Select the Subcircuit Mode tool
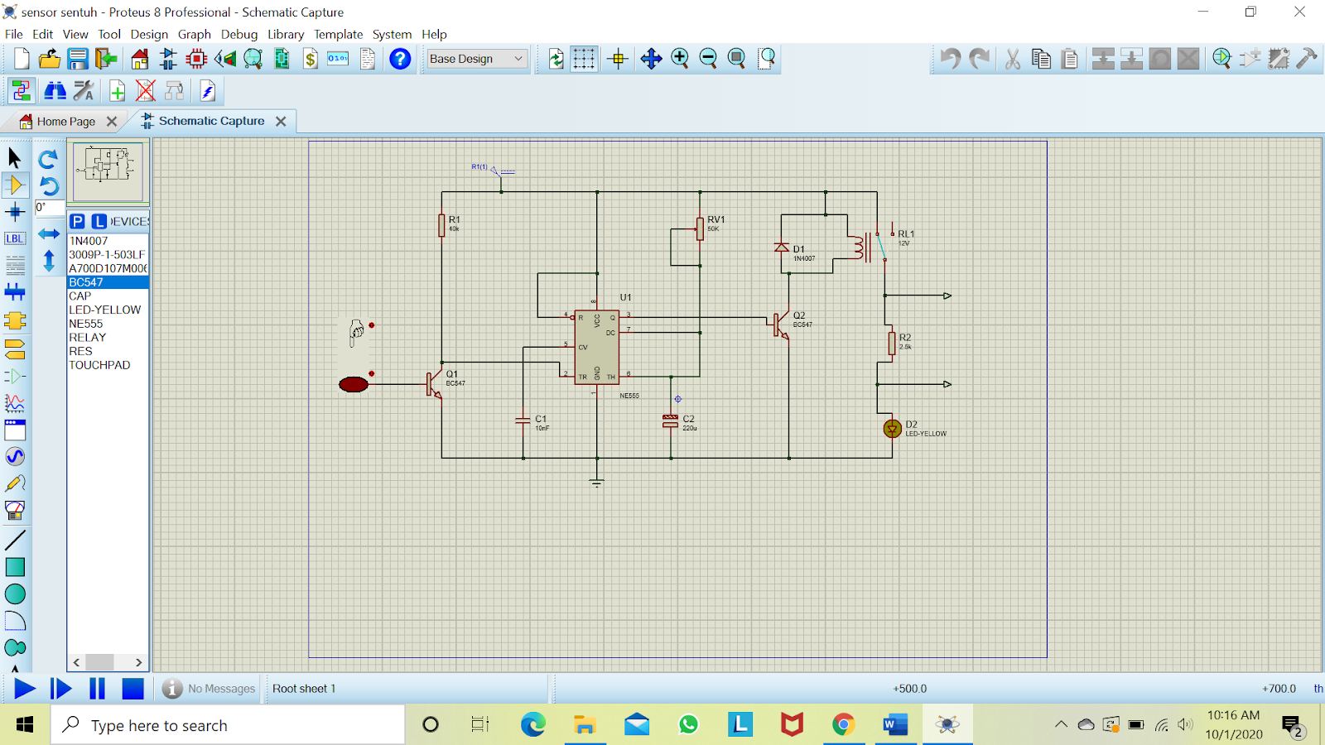This screenshot has height=745, width=1325. pyautogui.click(x=15, y=320)
